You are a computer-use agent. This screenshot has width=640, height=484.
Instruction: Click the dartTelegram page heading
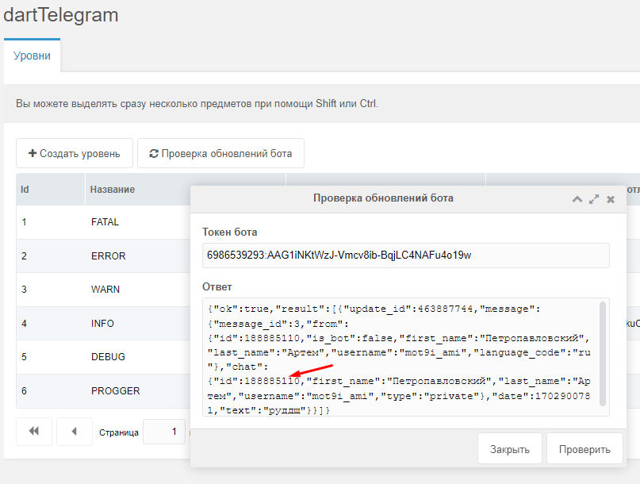point(61,16)
